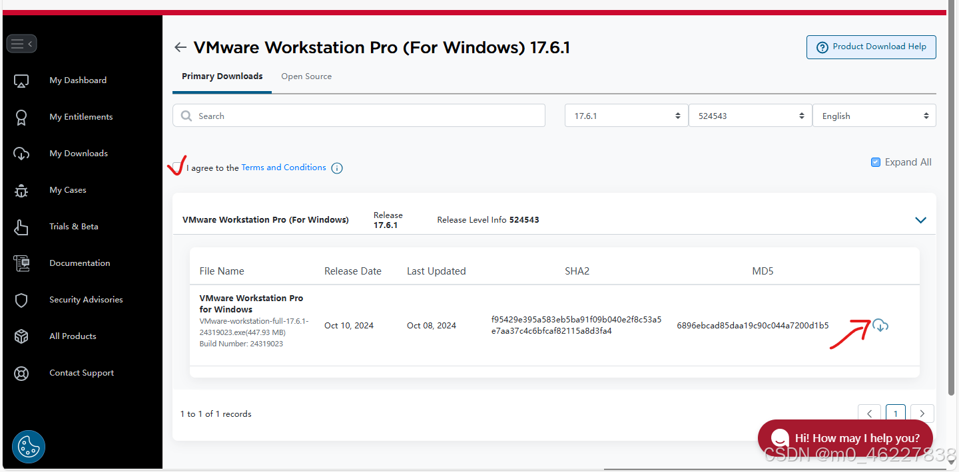Check the I agree to Terms checkbox
This screenshot has height=472, width=959.
click(x=177, y=168)
